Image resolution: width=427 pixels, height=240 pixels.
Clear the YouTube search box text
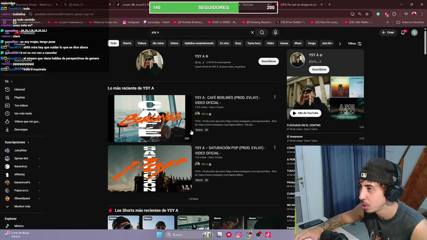point(252,32)
